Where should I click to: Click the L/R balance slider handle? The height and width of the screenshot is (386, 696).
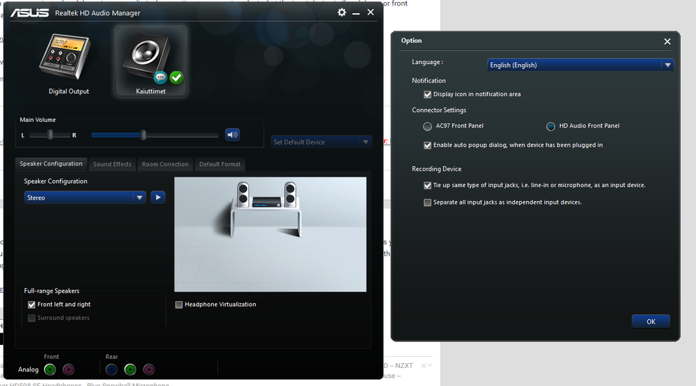pos(50,135)
